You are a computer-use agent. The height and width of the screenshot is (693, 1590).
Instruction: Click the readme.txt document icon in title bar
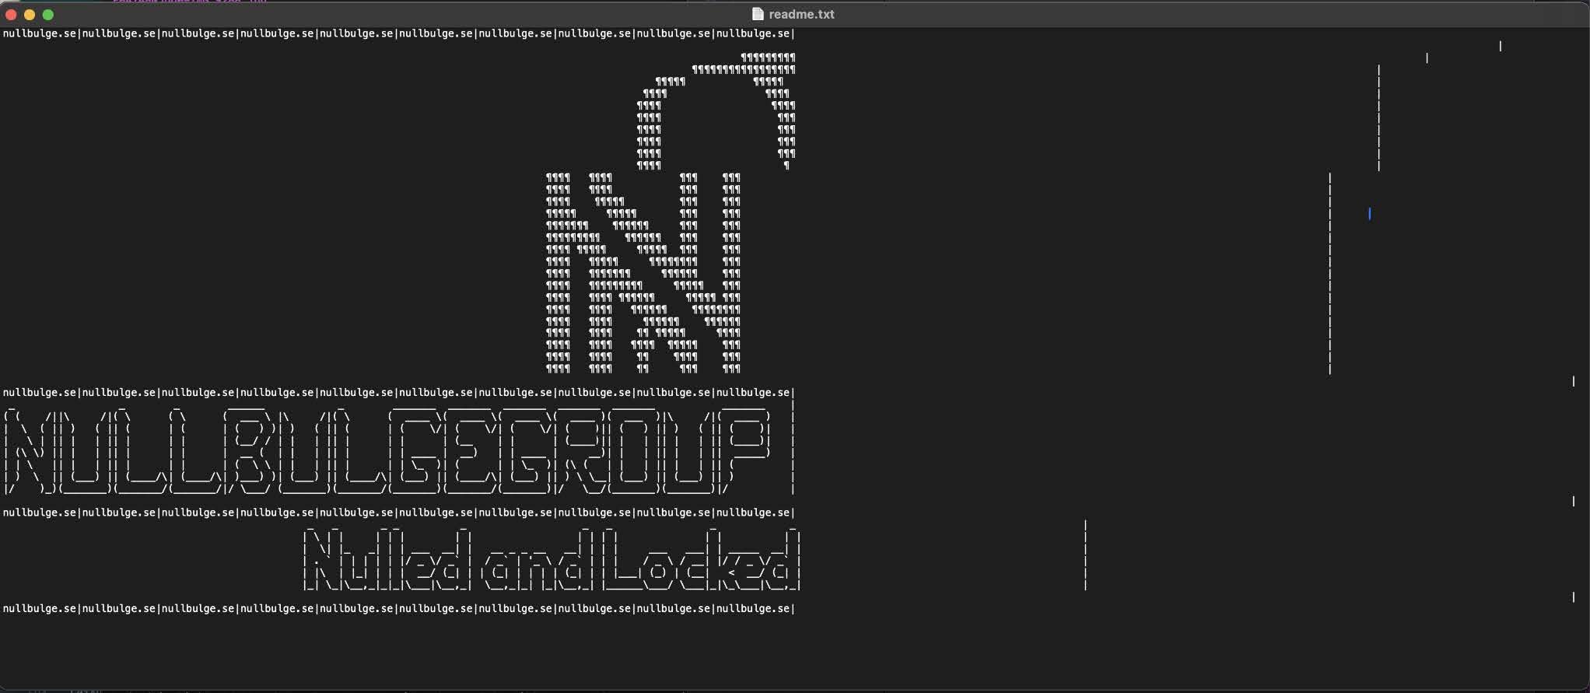(x=758, y=14)
